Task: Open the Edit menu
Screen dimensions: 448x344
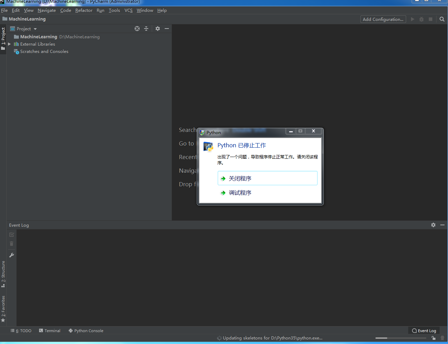Action: tap(16, 10)
